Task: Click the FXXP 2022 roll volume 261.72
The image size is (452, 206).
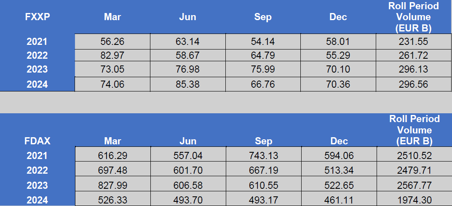Action: coord(414,55)
